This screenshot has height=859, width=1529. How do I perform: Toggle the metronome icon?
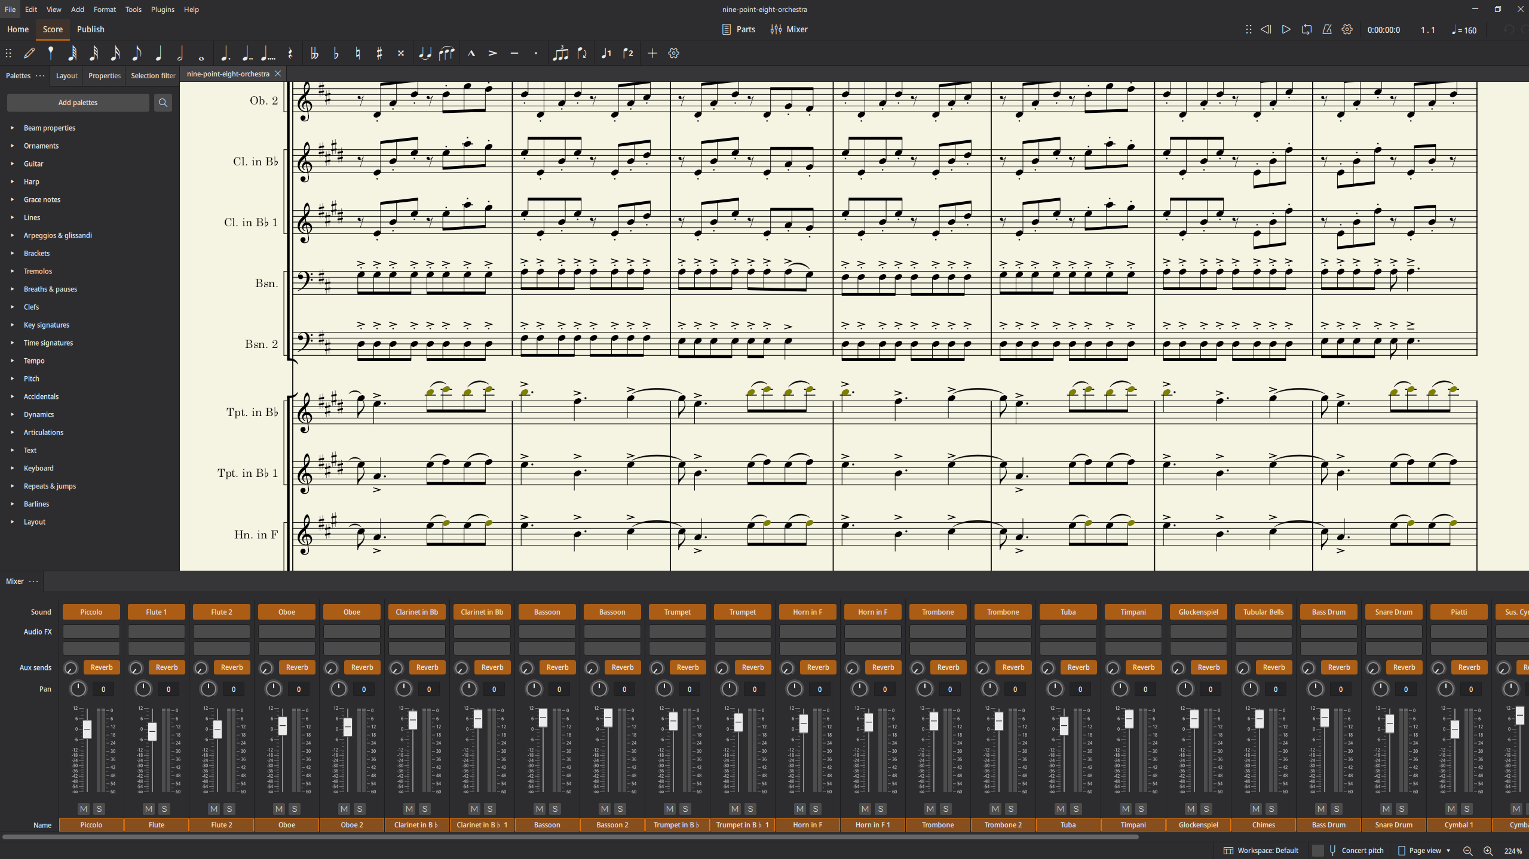click(1326, 29)
